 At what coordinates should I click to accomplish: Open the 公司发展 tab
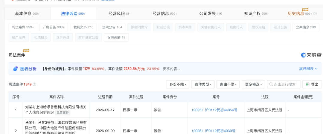(x=211, y=14)
